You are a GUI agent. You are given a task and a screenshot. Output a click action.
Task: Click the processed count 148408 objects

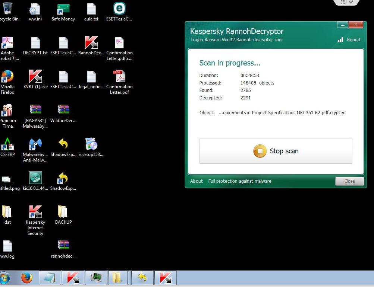[x=257, y=83]
